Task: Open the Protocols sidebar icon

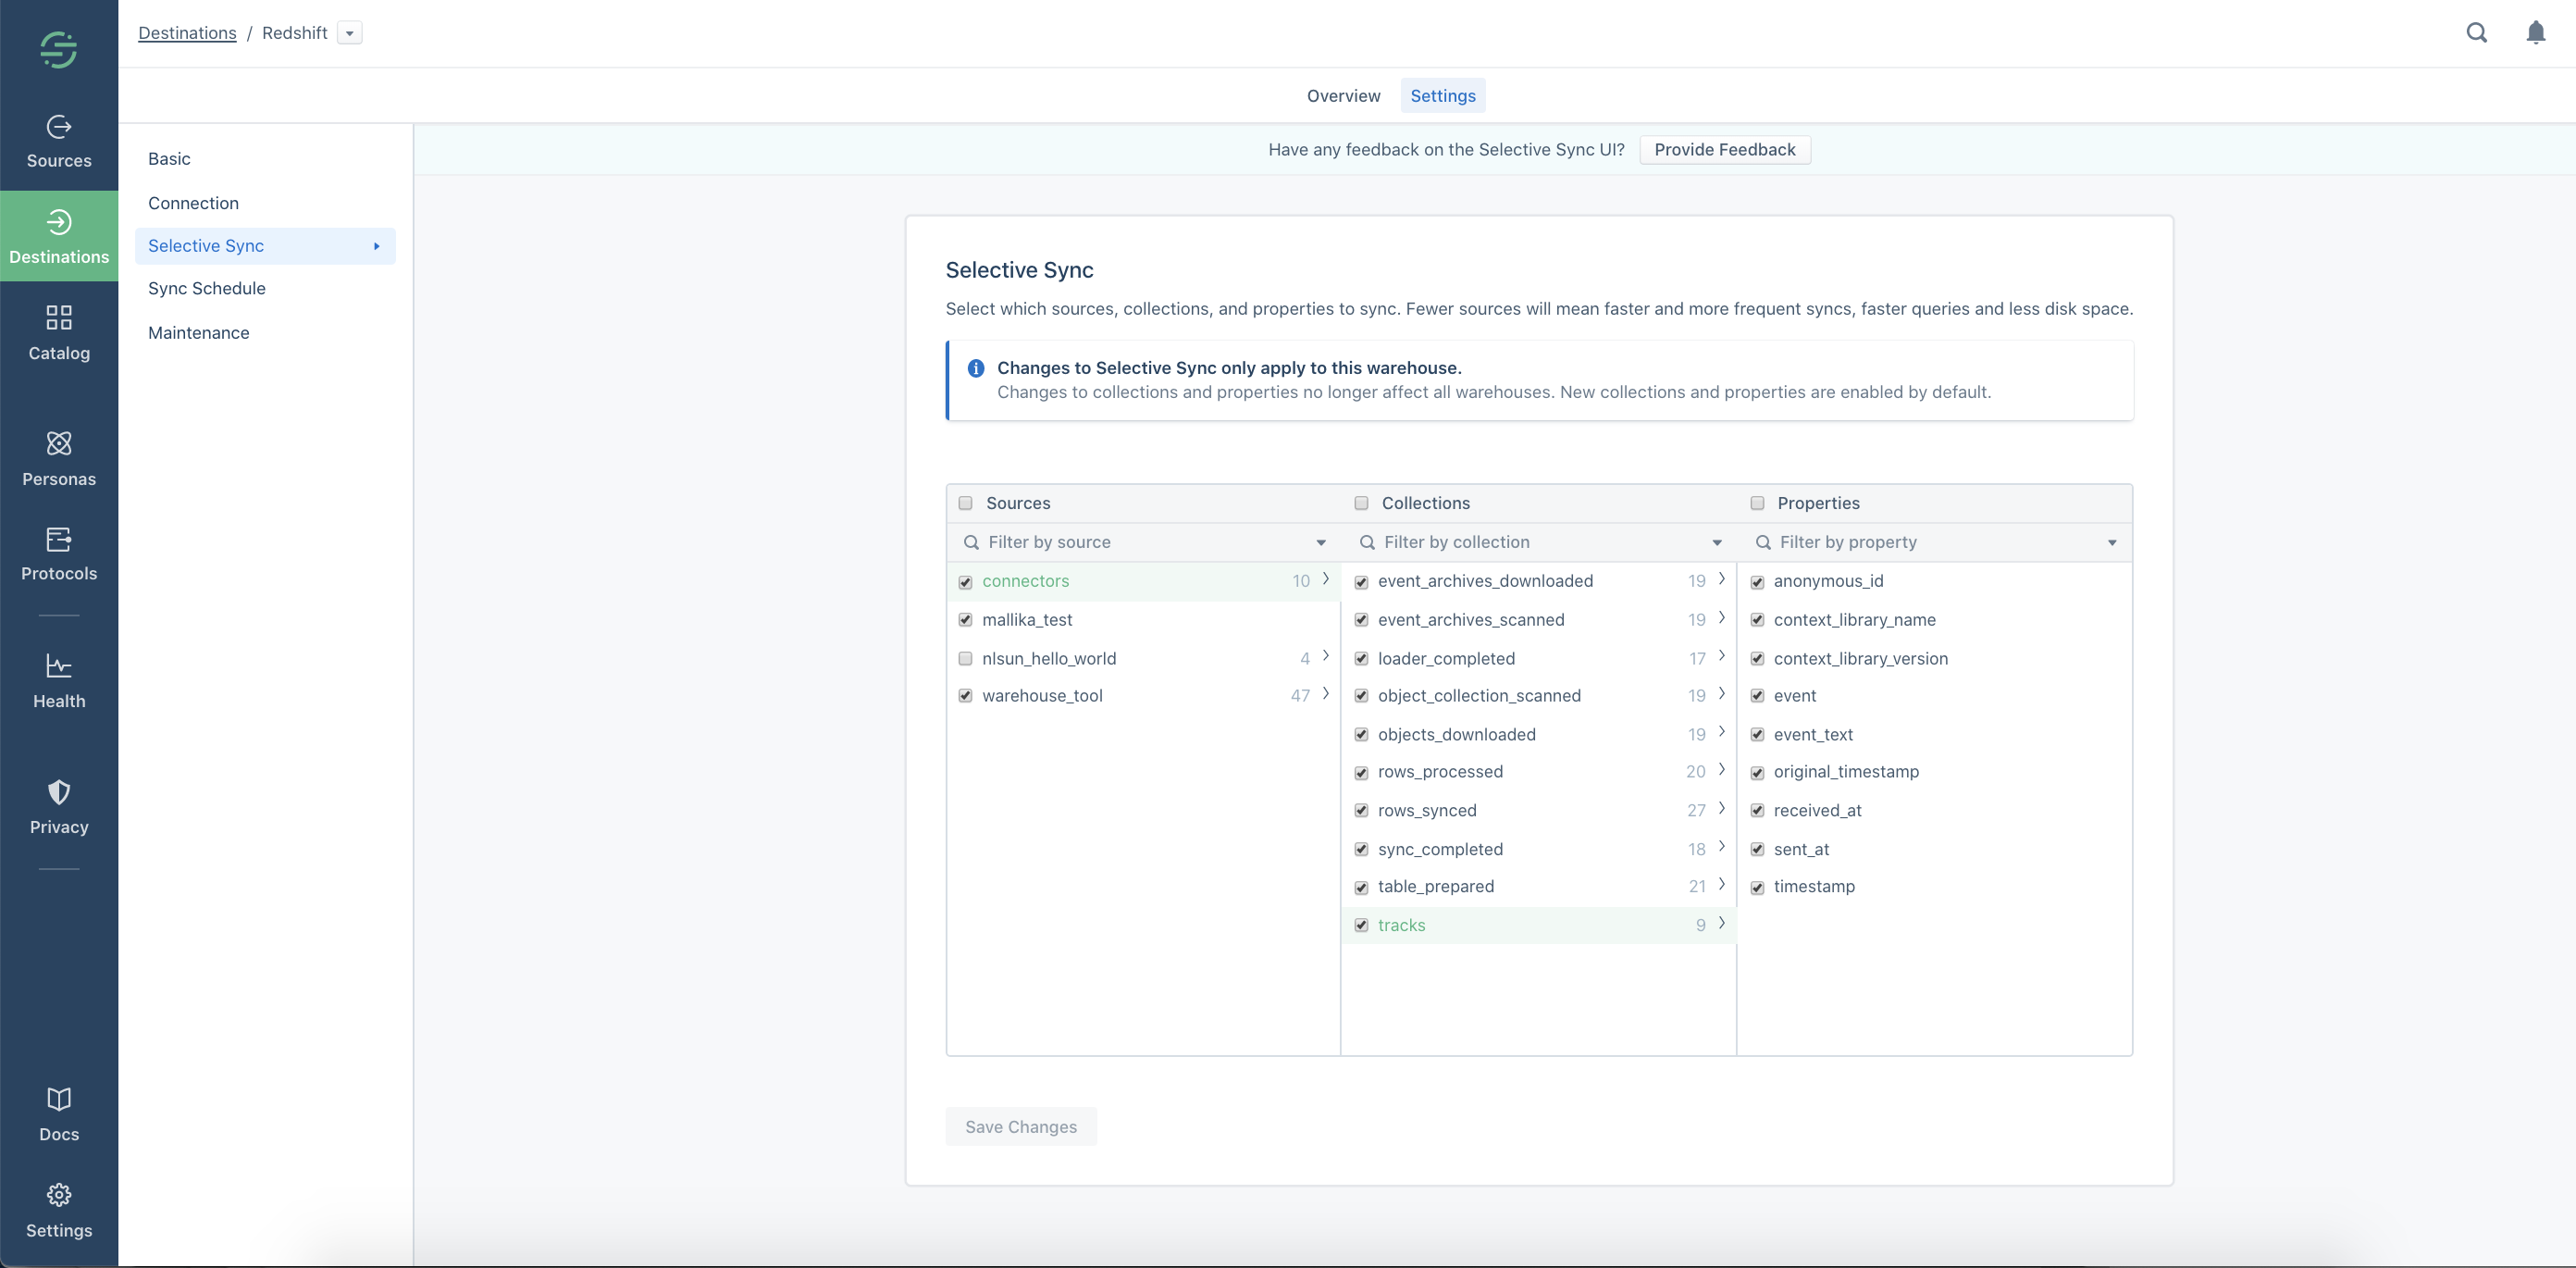Action: point(59,540)
